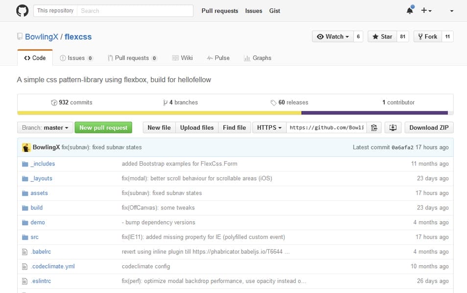Fork the flexcss repository

(x=428, y=37)
